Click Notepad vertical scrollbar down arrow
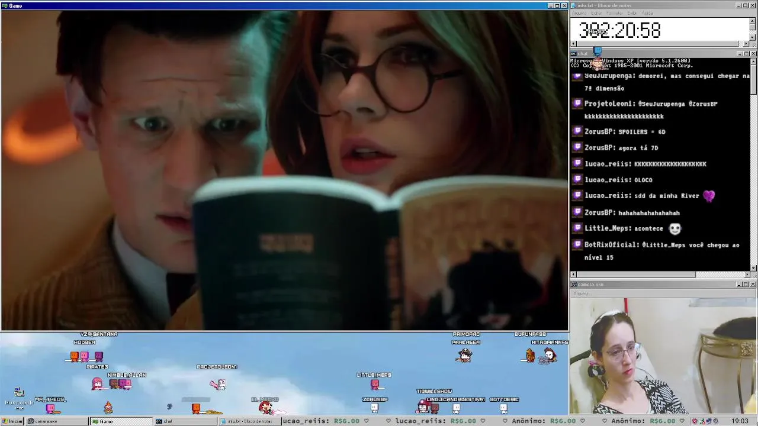 [753, 37]
